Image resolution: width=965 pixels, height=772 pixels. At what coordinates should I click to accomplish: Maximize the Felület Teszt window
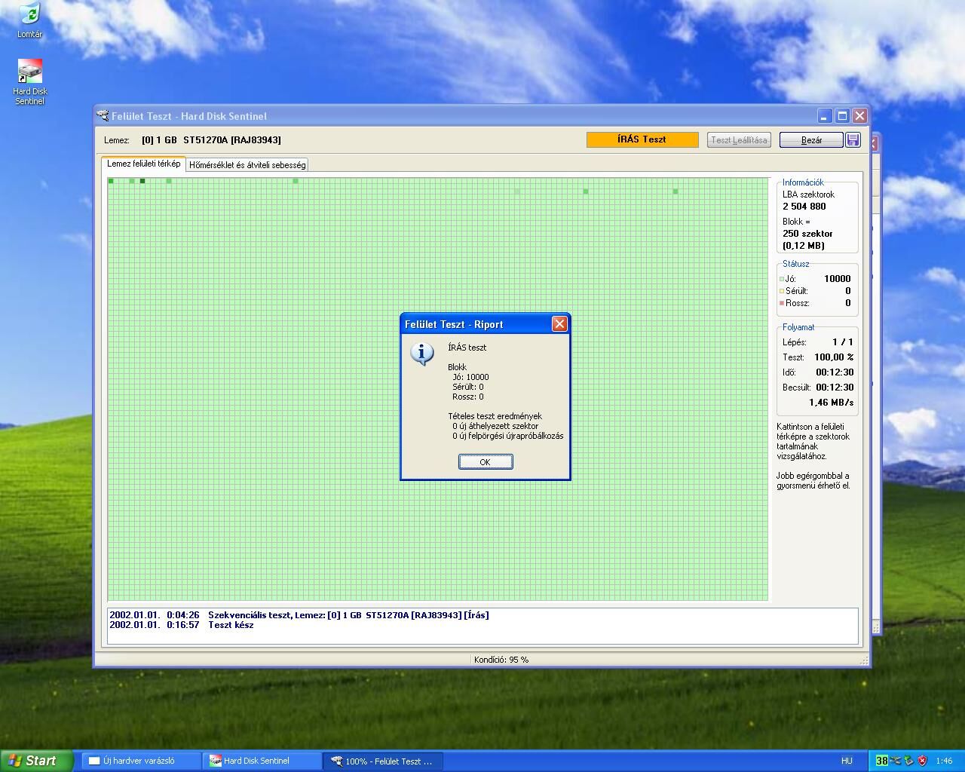(x=842, y=116)
